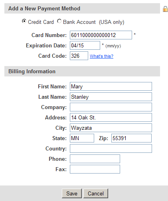
Task: Click the Save button
Action: coord(72,193)
